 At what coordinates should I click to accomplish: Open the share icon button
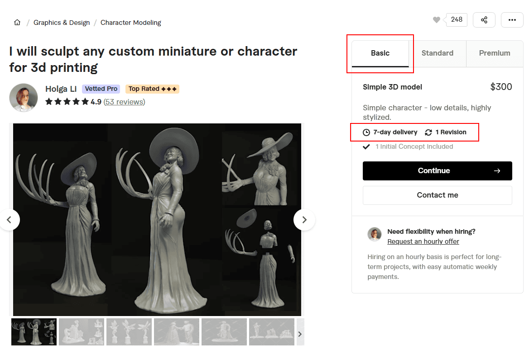click(x=484, y=20)
